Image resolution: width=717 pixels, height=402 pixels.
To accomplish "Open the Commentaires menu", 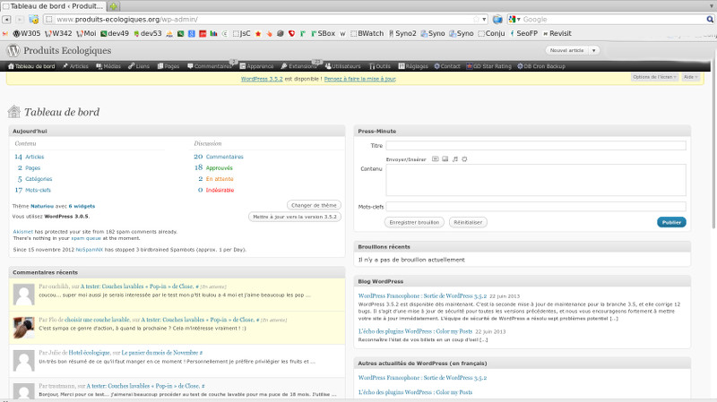I will pyautogui.click(x=210, y=66).
